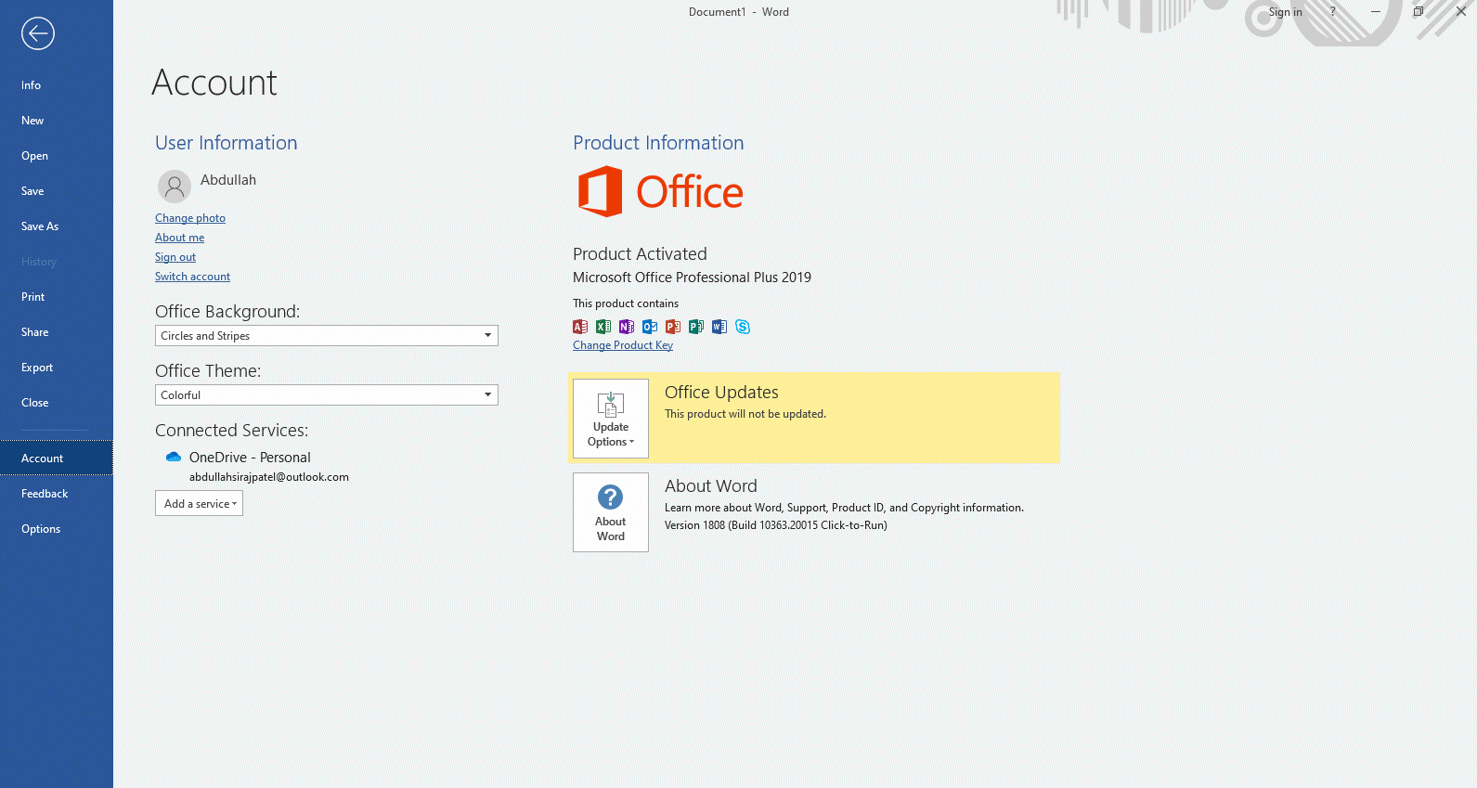Click the Sign out link

175,257
